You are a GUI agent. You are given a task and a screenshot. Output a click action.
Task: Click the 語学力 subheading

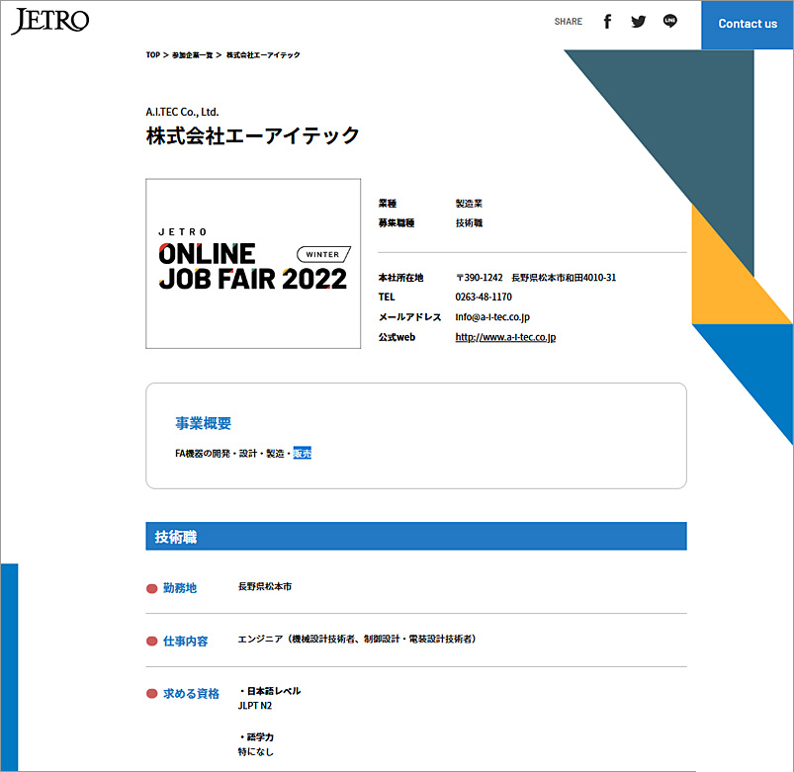260,737
